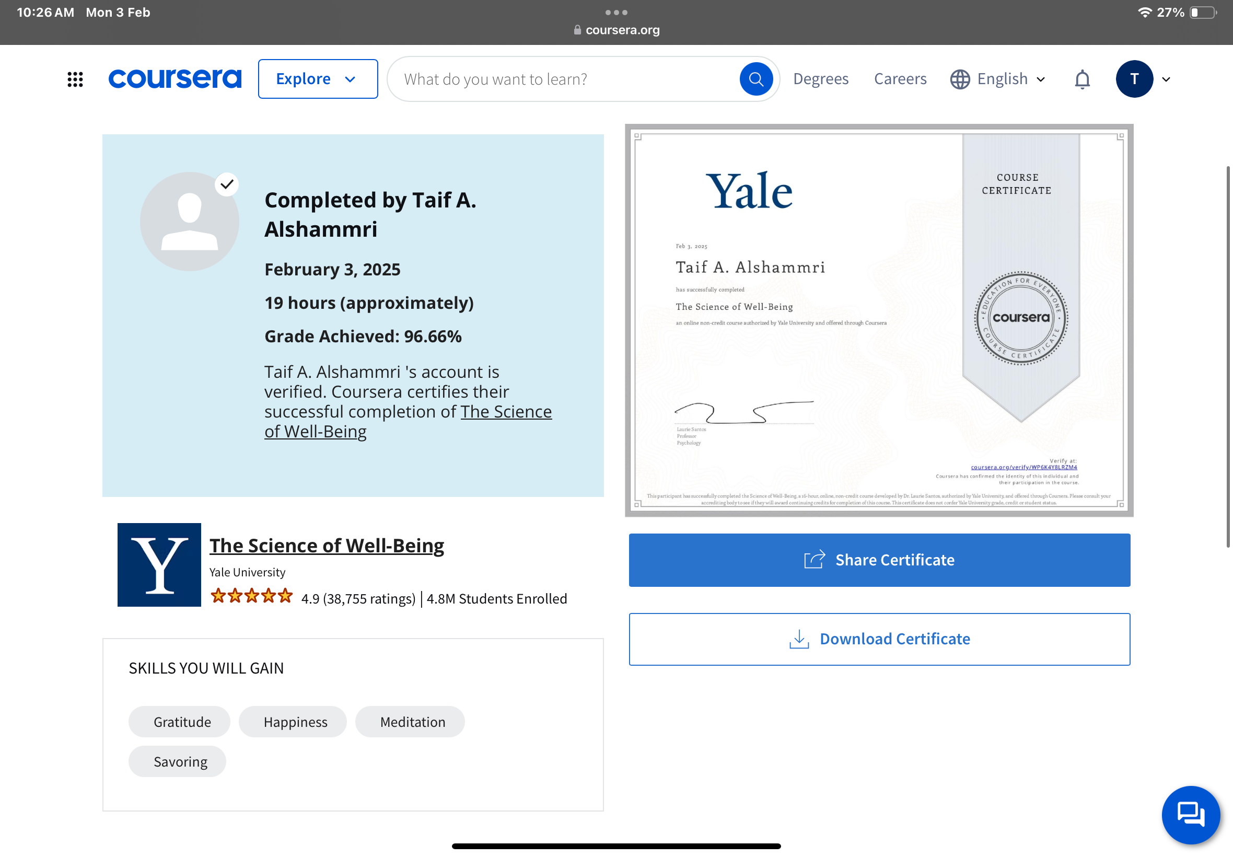Image resolution: width=1233 pixels, height=857 pixels.
Task: Open the chat support bubble
Action: tap(1191, 815)
